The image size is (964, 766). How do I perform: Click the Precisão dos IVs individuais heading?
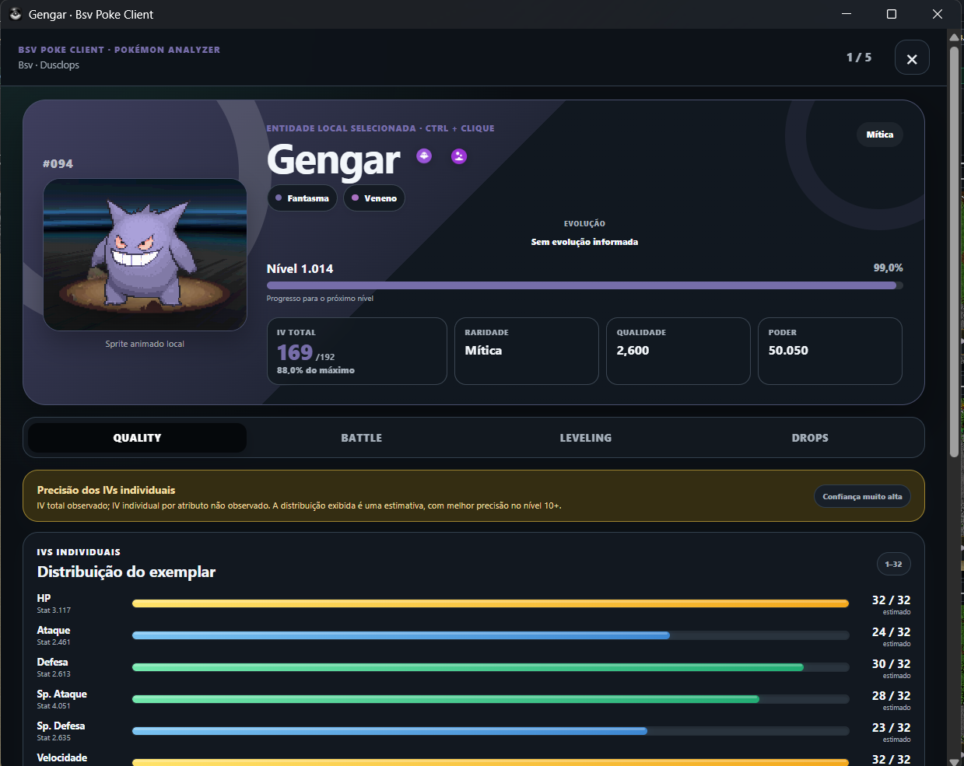tap(106, 490)
